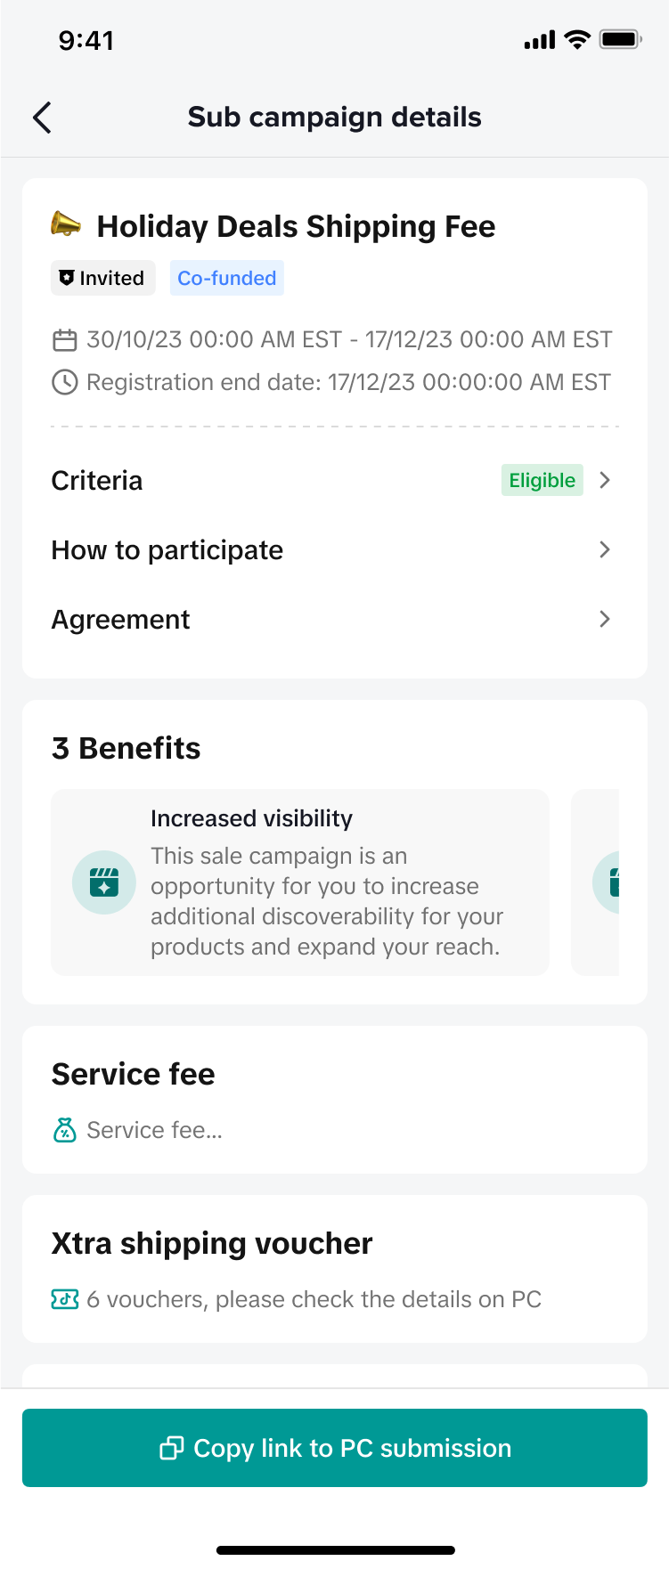
Task: Click the calendar icon by campaign dates
Action: [x=65, y=340]
